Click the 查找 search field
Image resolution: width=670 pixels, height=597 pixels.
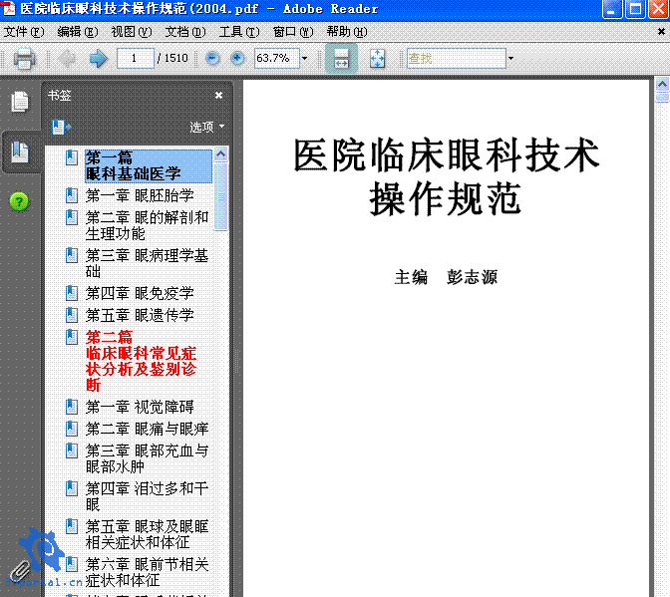(x=457, y=58)
